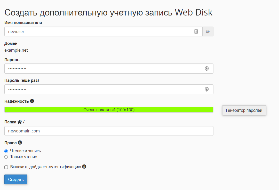Select the Чтение и запись permission
Image resolution: width=279 pixels, height=190 pixels.
(6, 151)
